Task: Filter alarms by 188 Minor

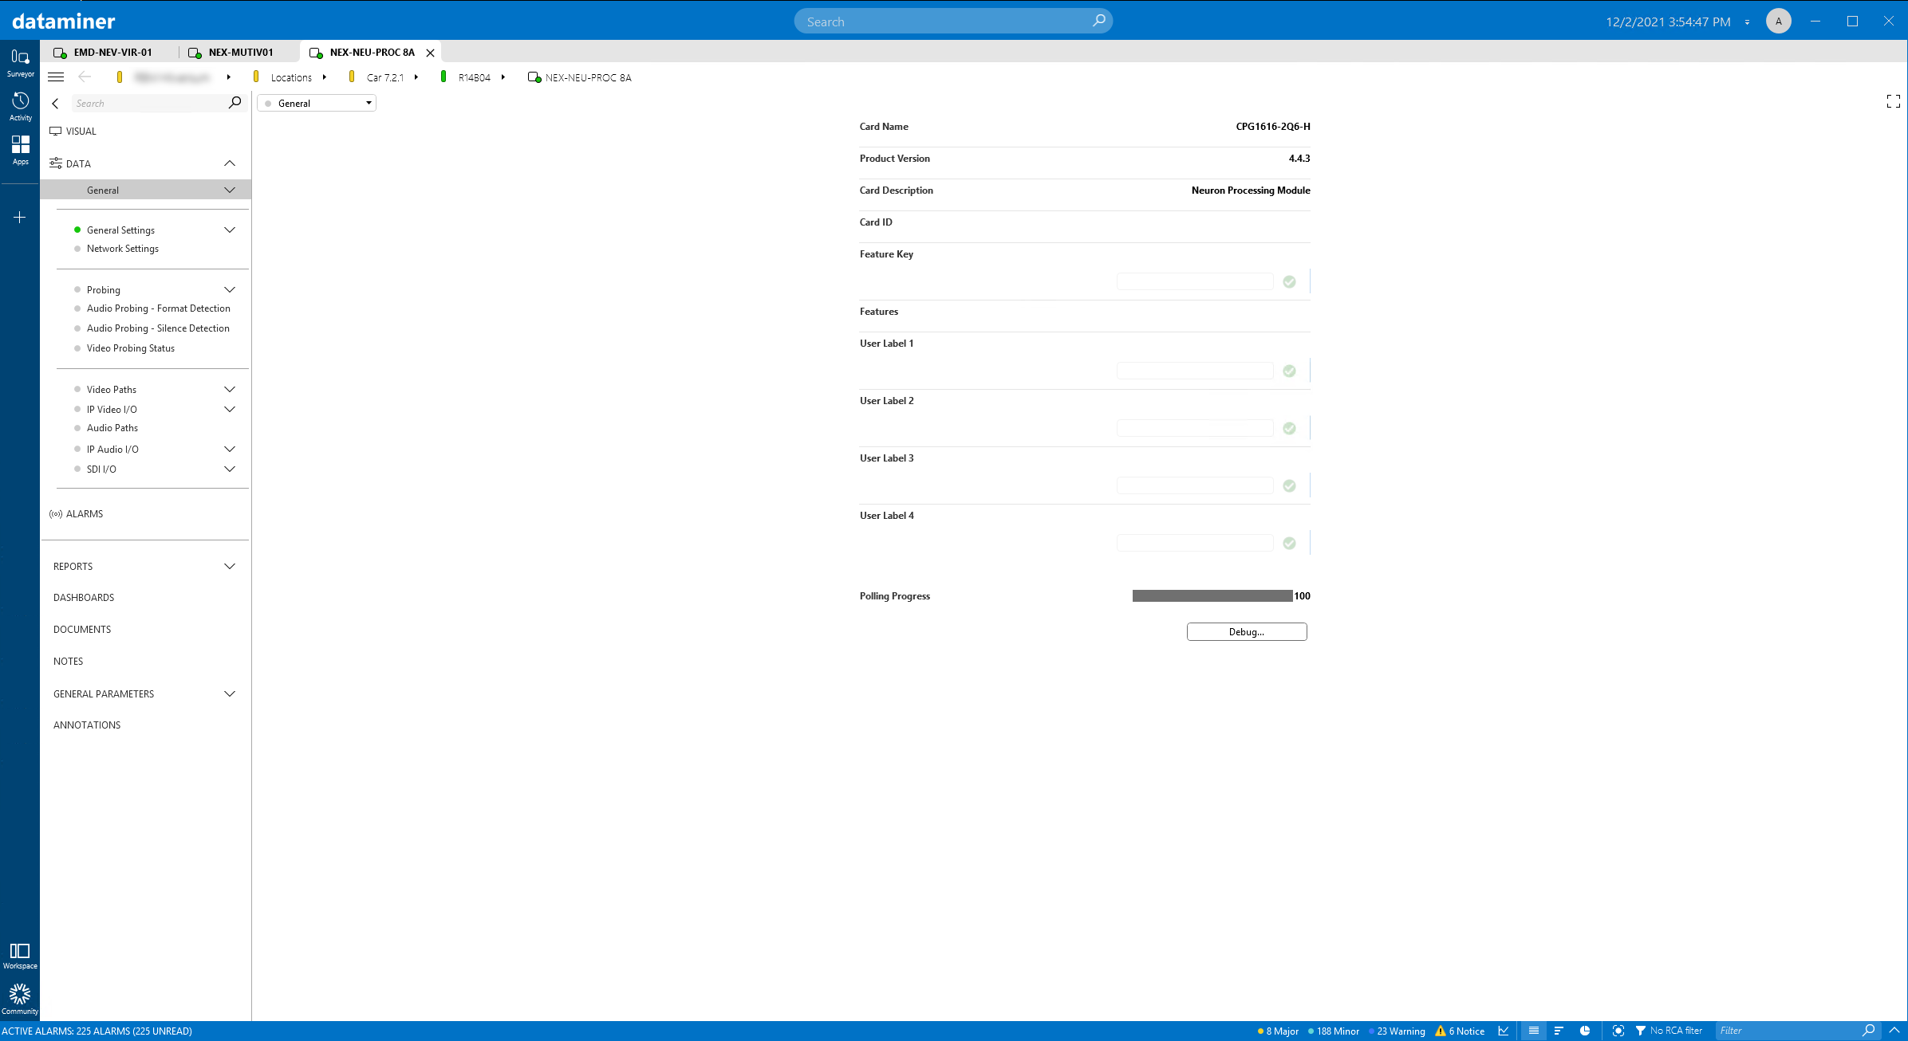Action: tap(1334, 1031)
